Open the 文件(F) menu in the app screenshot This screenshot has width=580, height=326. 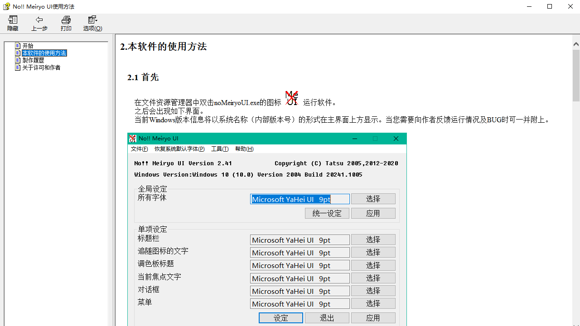(x=140, y=149)
